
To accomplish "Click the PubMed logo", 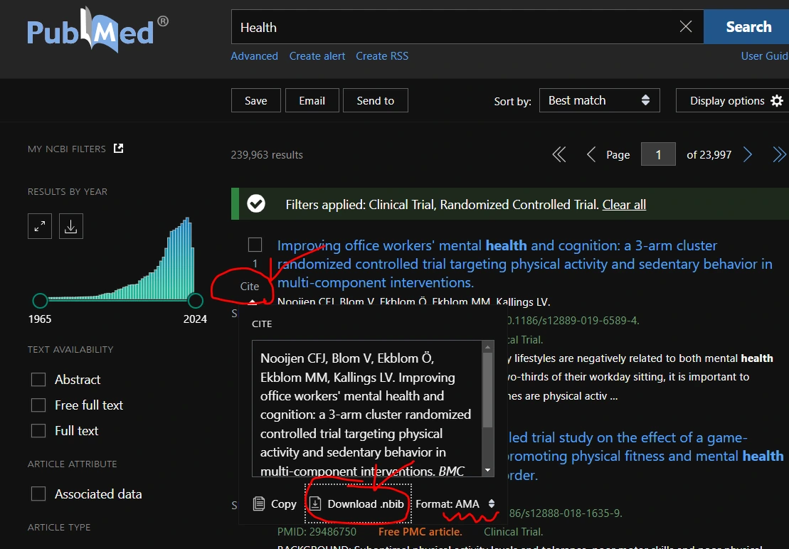I will [x=97, y=30].
